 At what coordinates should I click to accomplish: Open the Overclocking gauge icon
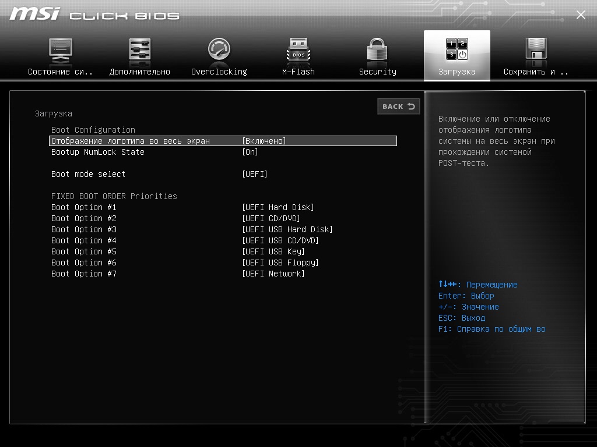coord(219,49)
